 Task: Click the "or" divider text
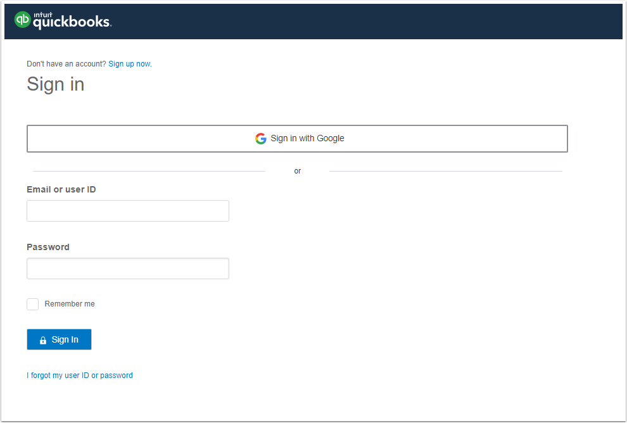click(298, 171)
